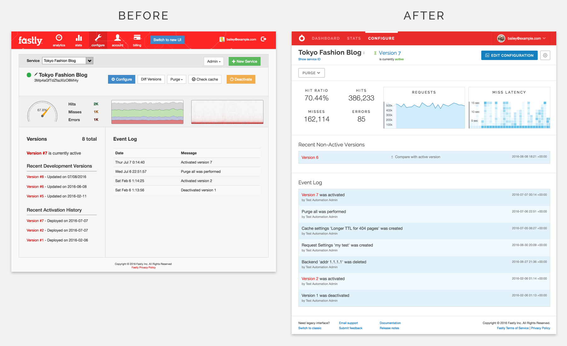567x346 pixels.
Task: Open the PURGE dropdown in the new UI
Action: point(311,73)
